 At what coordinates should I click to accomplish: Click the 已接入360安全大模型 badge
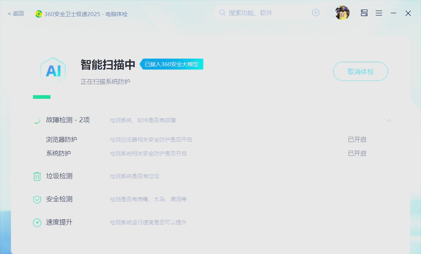click(171, 64)
